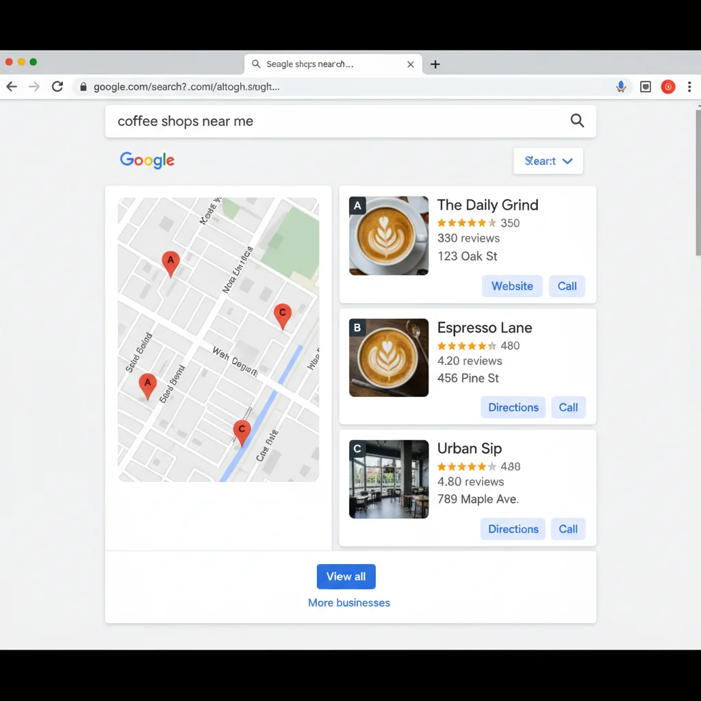Open the three-dot browser menu
Screen dimensions: 701x701
[x=689, y=87]
